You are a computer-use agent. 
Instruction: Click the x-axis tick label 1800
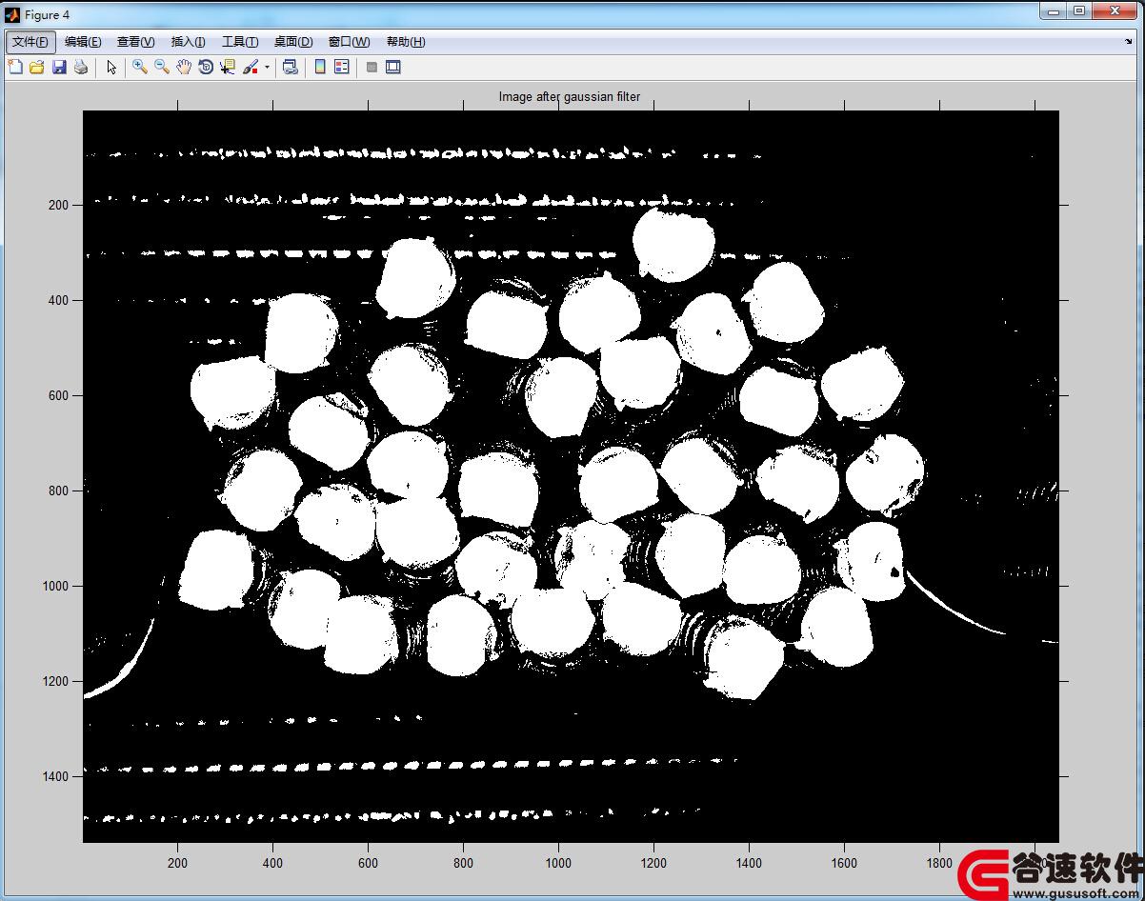click(x=939, y=863)
